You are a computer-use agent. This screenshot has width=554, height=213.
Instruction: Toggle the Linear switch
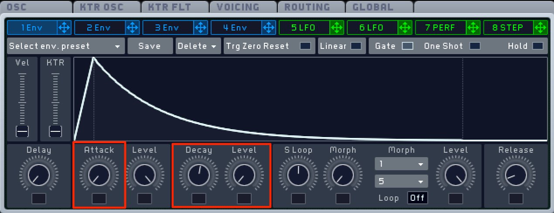(x=356, y=46)
